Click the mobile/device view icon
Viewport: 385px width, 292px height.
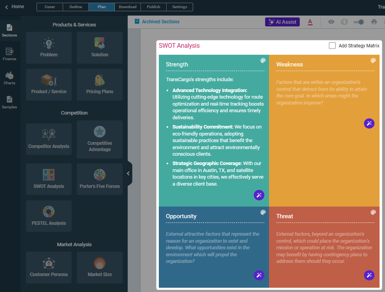tap(344, 22)
